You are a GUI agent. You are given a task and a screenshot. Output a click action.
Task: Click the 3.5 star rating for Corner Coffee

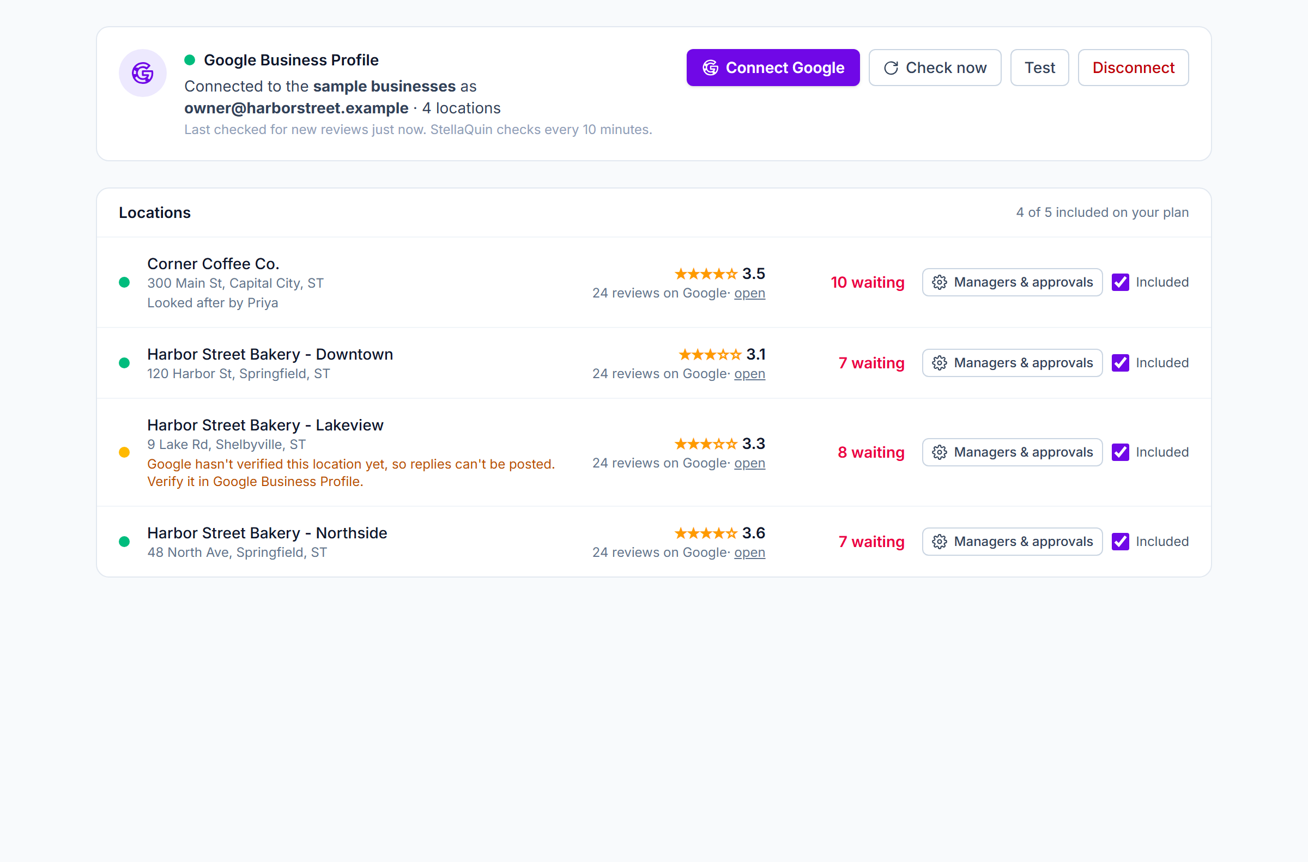[720, 273]
